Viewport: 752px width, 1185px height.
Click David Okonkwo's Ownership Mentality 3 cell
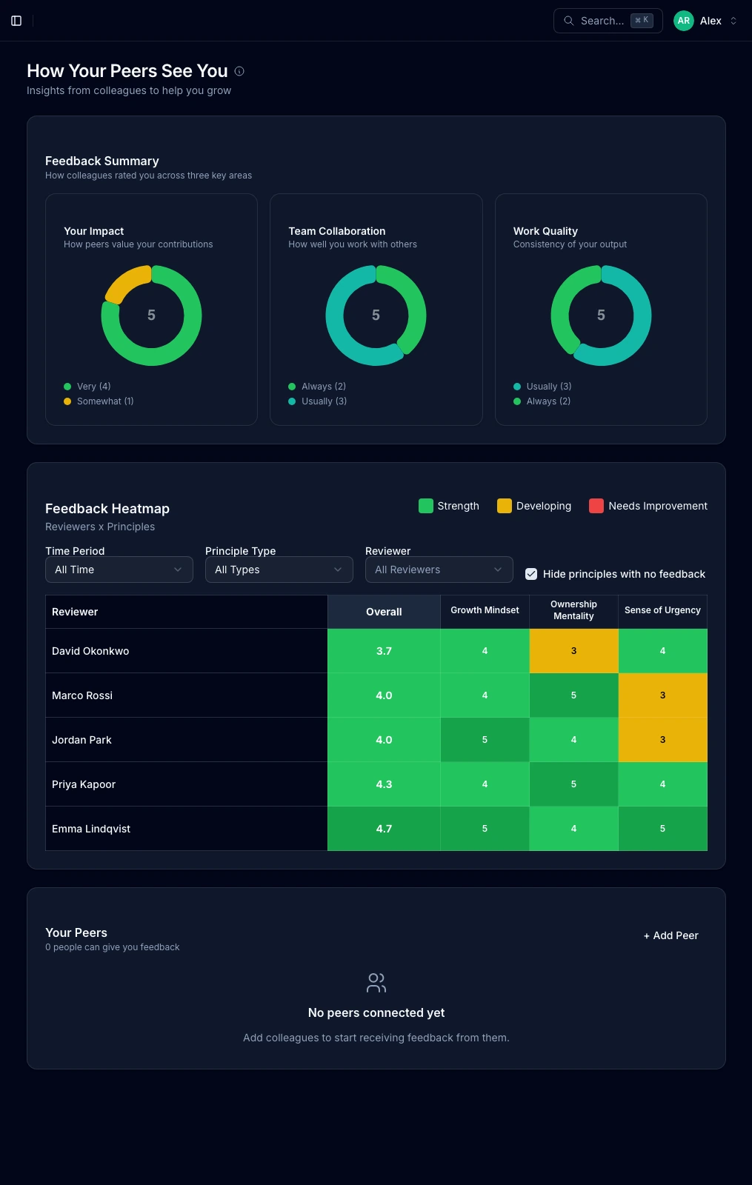(x=573, y=651)
